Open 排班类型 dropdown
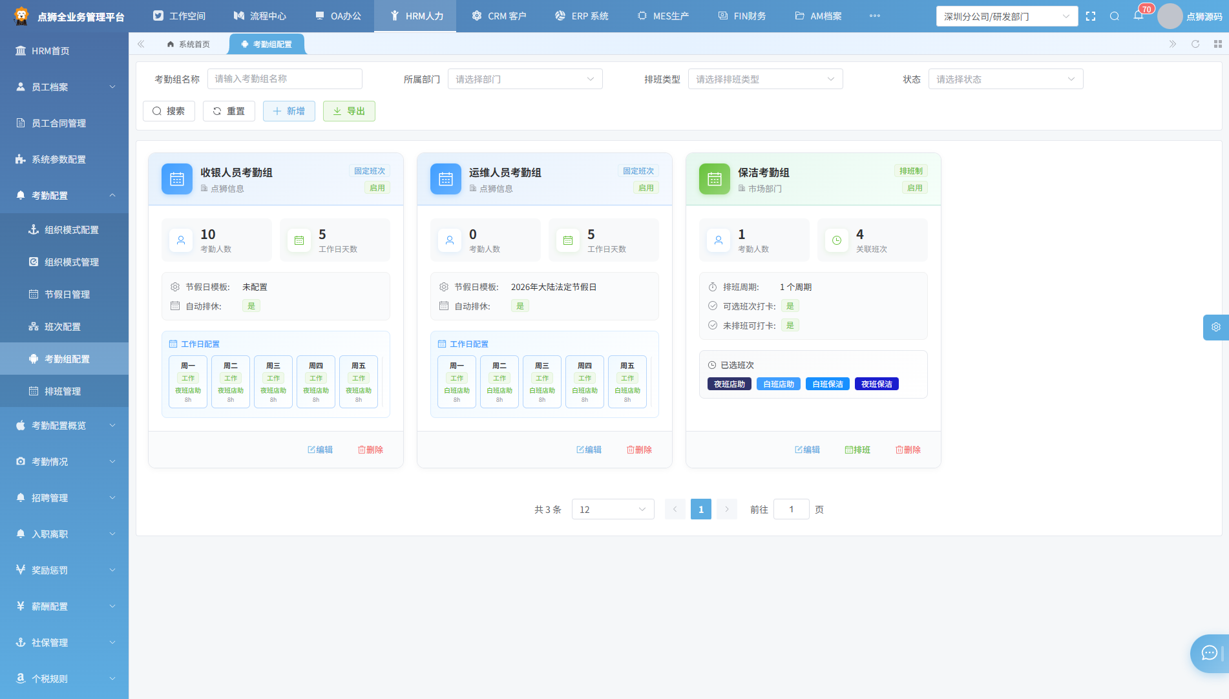 [765, 79]
